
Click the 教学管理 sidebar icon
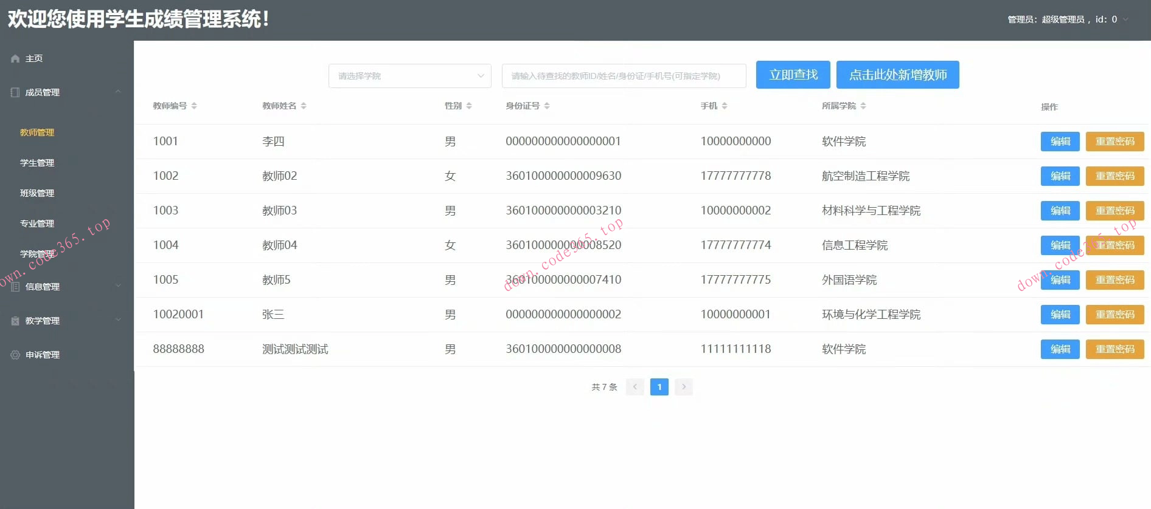(x=15, y=321)
